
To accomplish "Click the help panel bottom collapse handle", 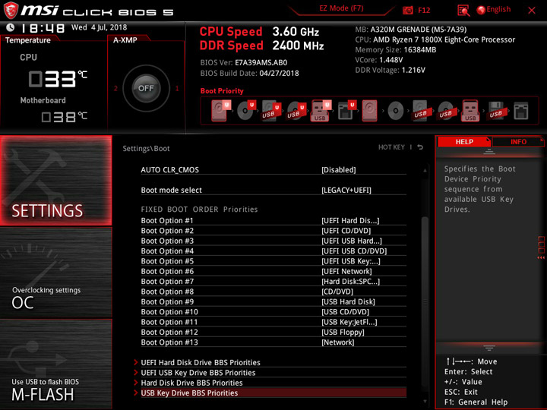I will point(489,348).
